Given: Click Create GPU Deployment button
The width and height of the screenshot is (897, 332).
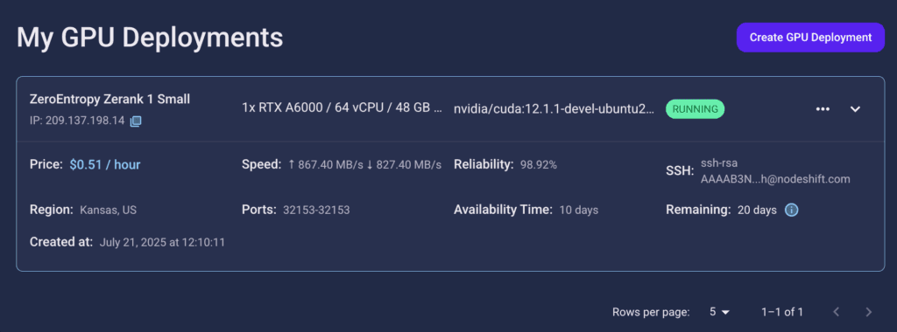Looking at the screenshot, I should 810,38.
